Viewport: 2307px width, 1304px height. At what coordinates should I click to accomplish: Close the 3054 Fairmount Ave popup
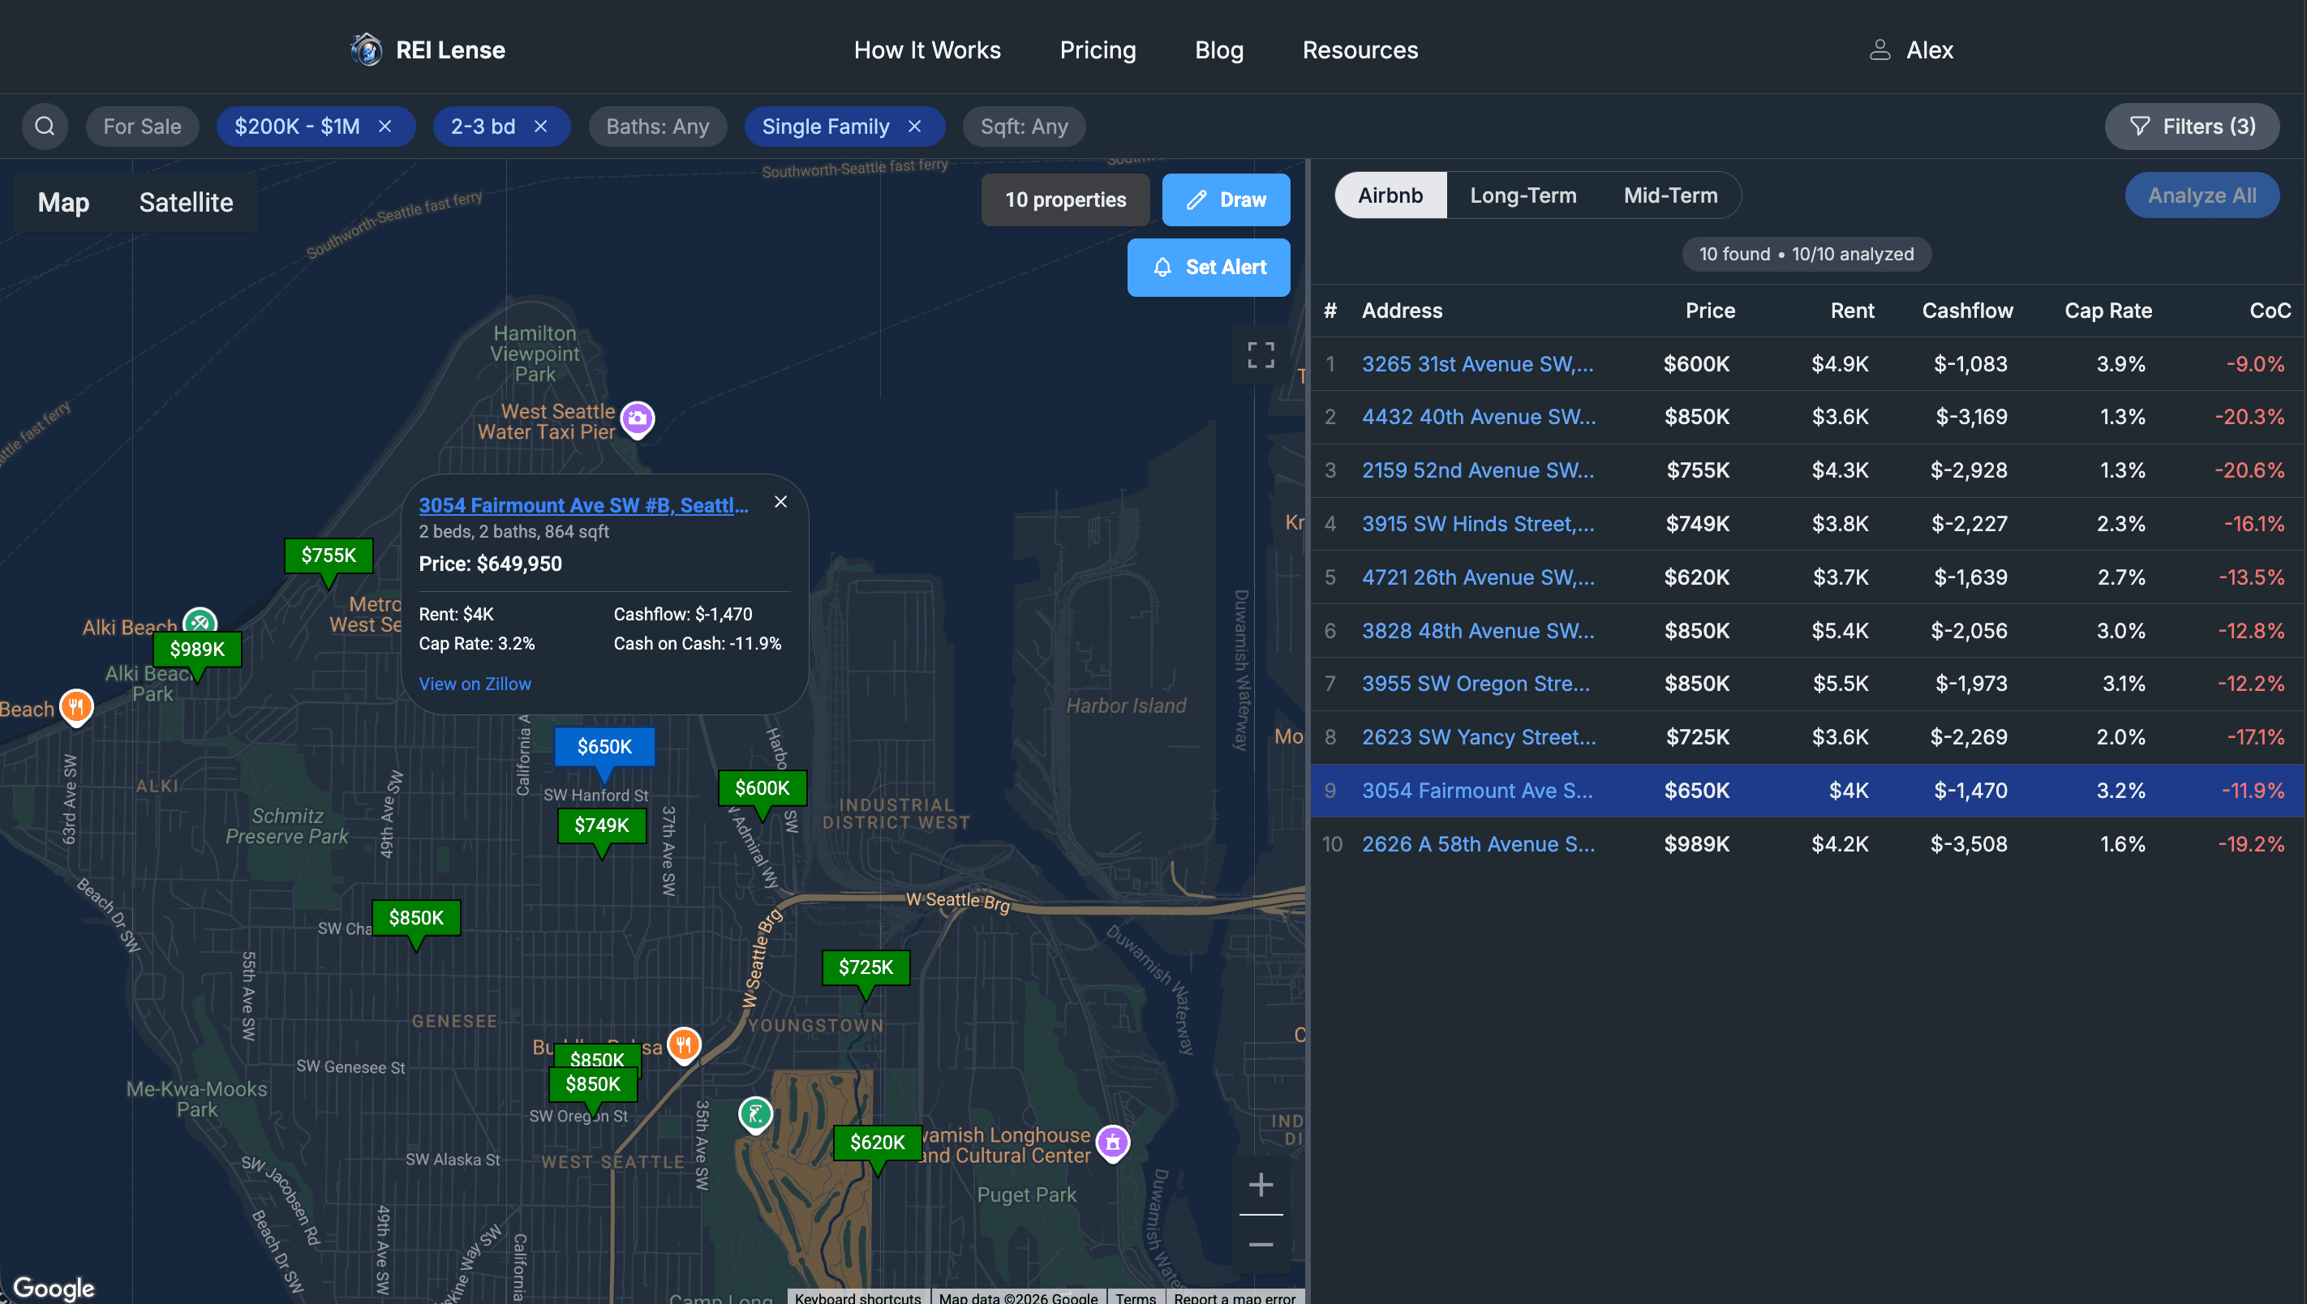pyautogui.click(x=780, y=501)
